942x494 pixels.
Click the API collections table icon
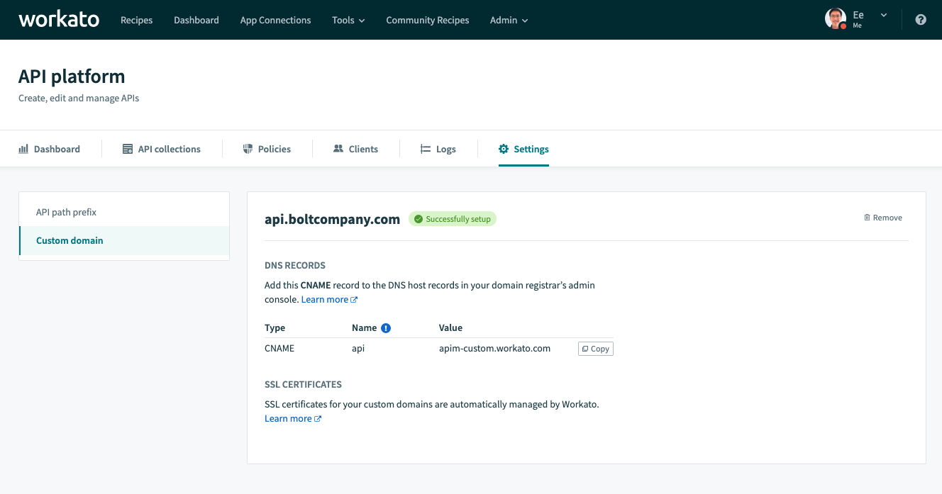pyautogui.click(x=128, y=149)
